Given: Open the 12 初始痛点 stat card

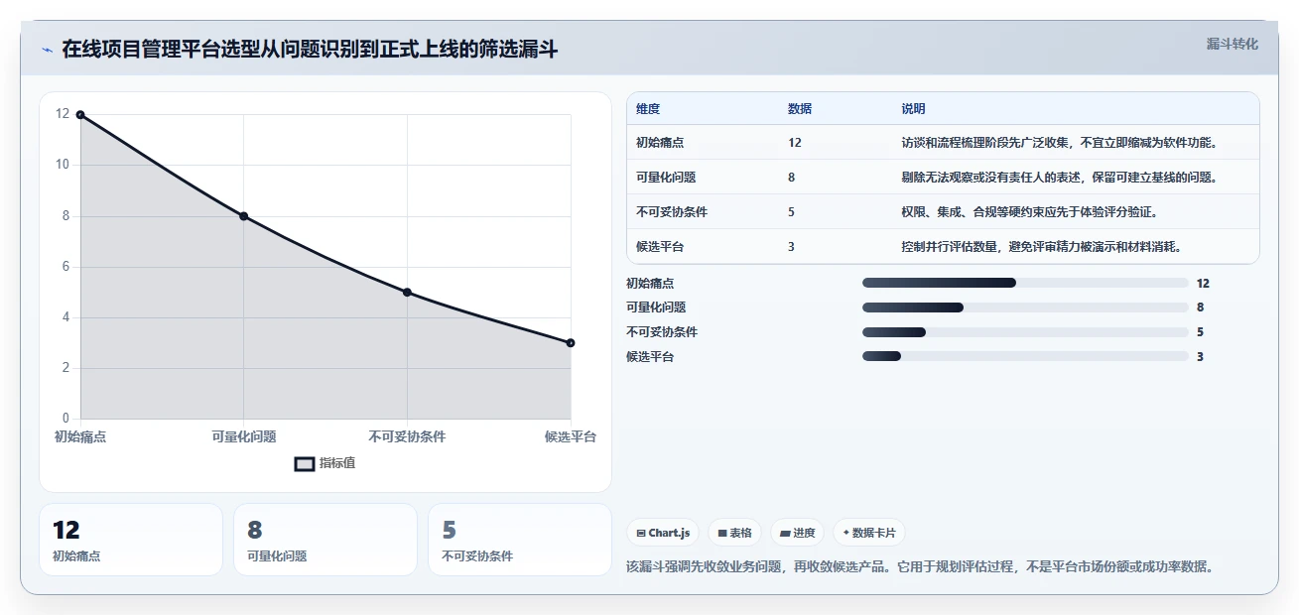Looking at the screenshot, I should (131, 540).
